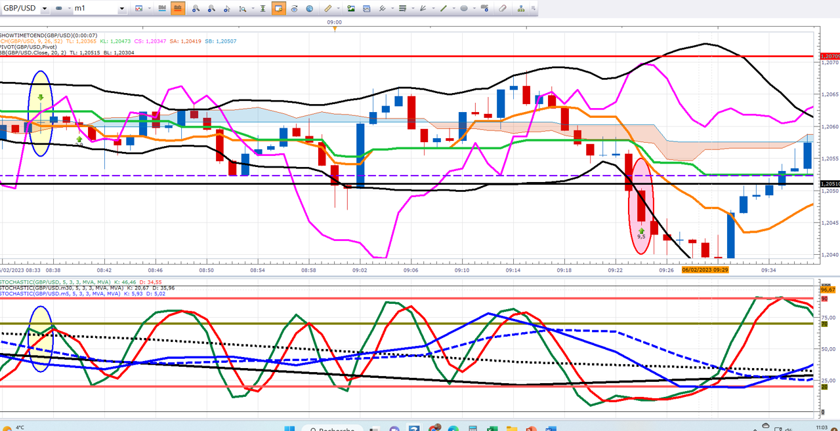The width and height of the screenshot is (840, 431).
Task: Toggle the highlighted orange chart note button
Action: (278, 9)
